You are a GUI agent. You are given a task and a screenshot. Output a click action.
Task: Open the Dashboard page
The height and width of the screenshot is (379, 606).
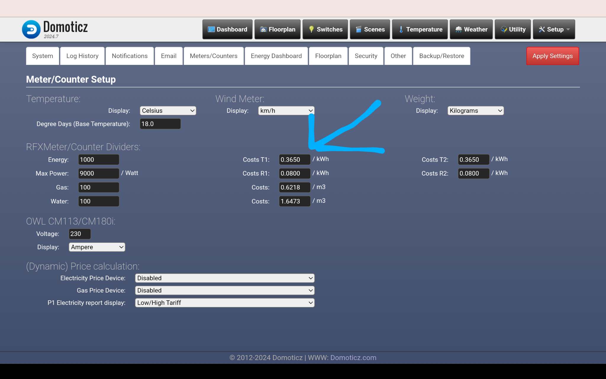(x=227, y=29)
